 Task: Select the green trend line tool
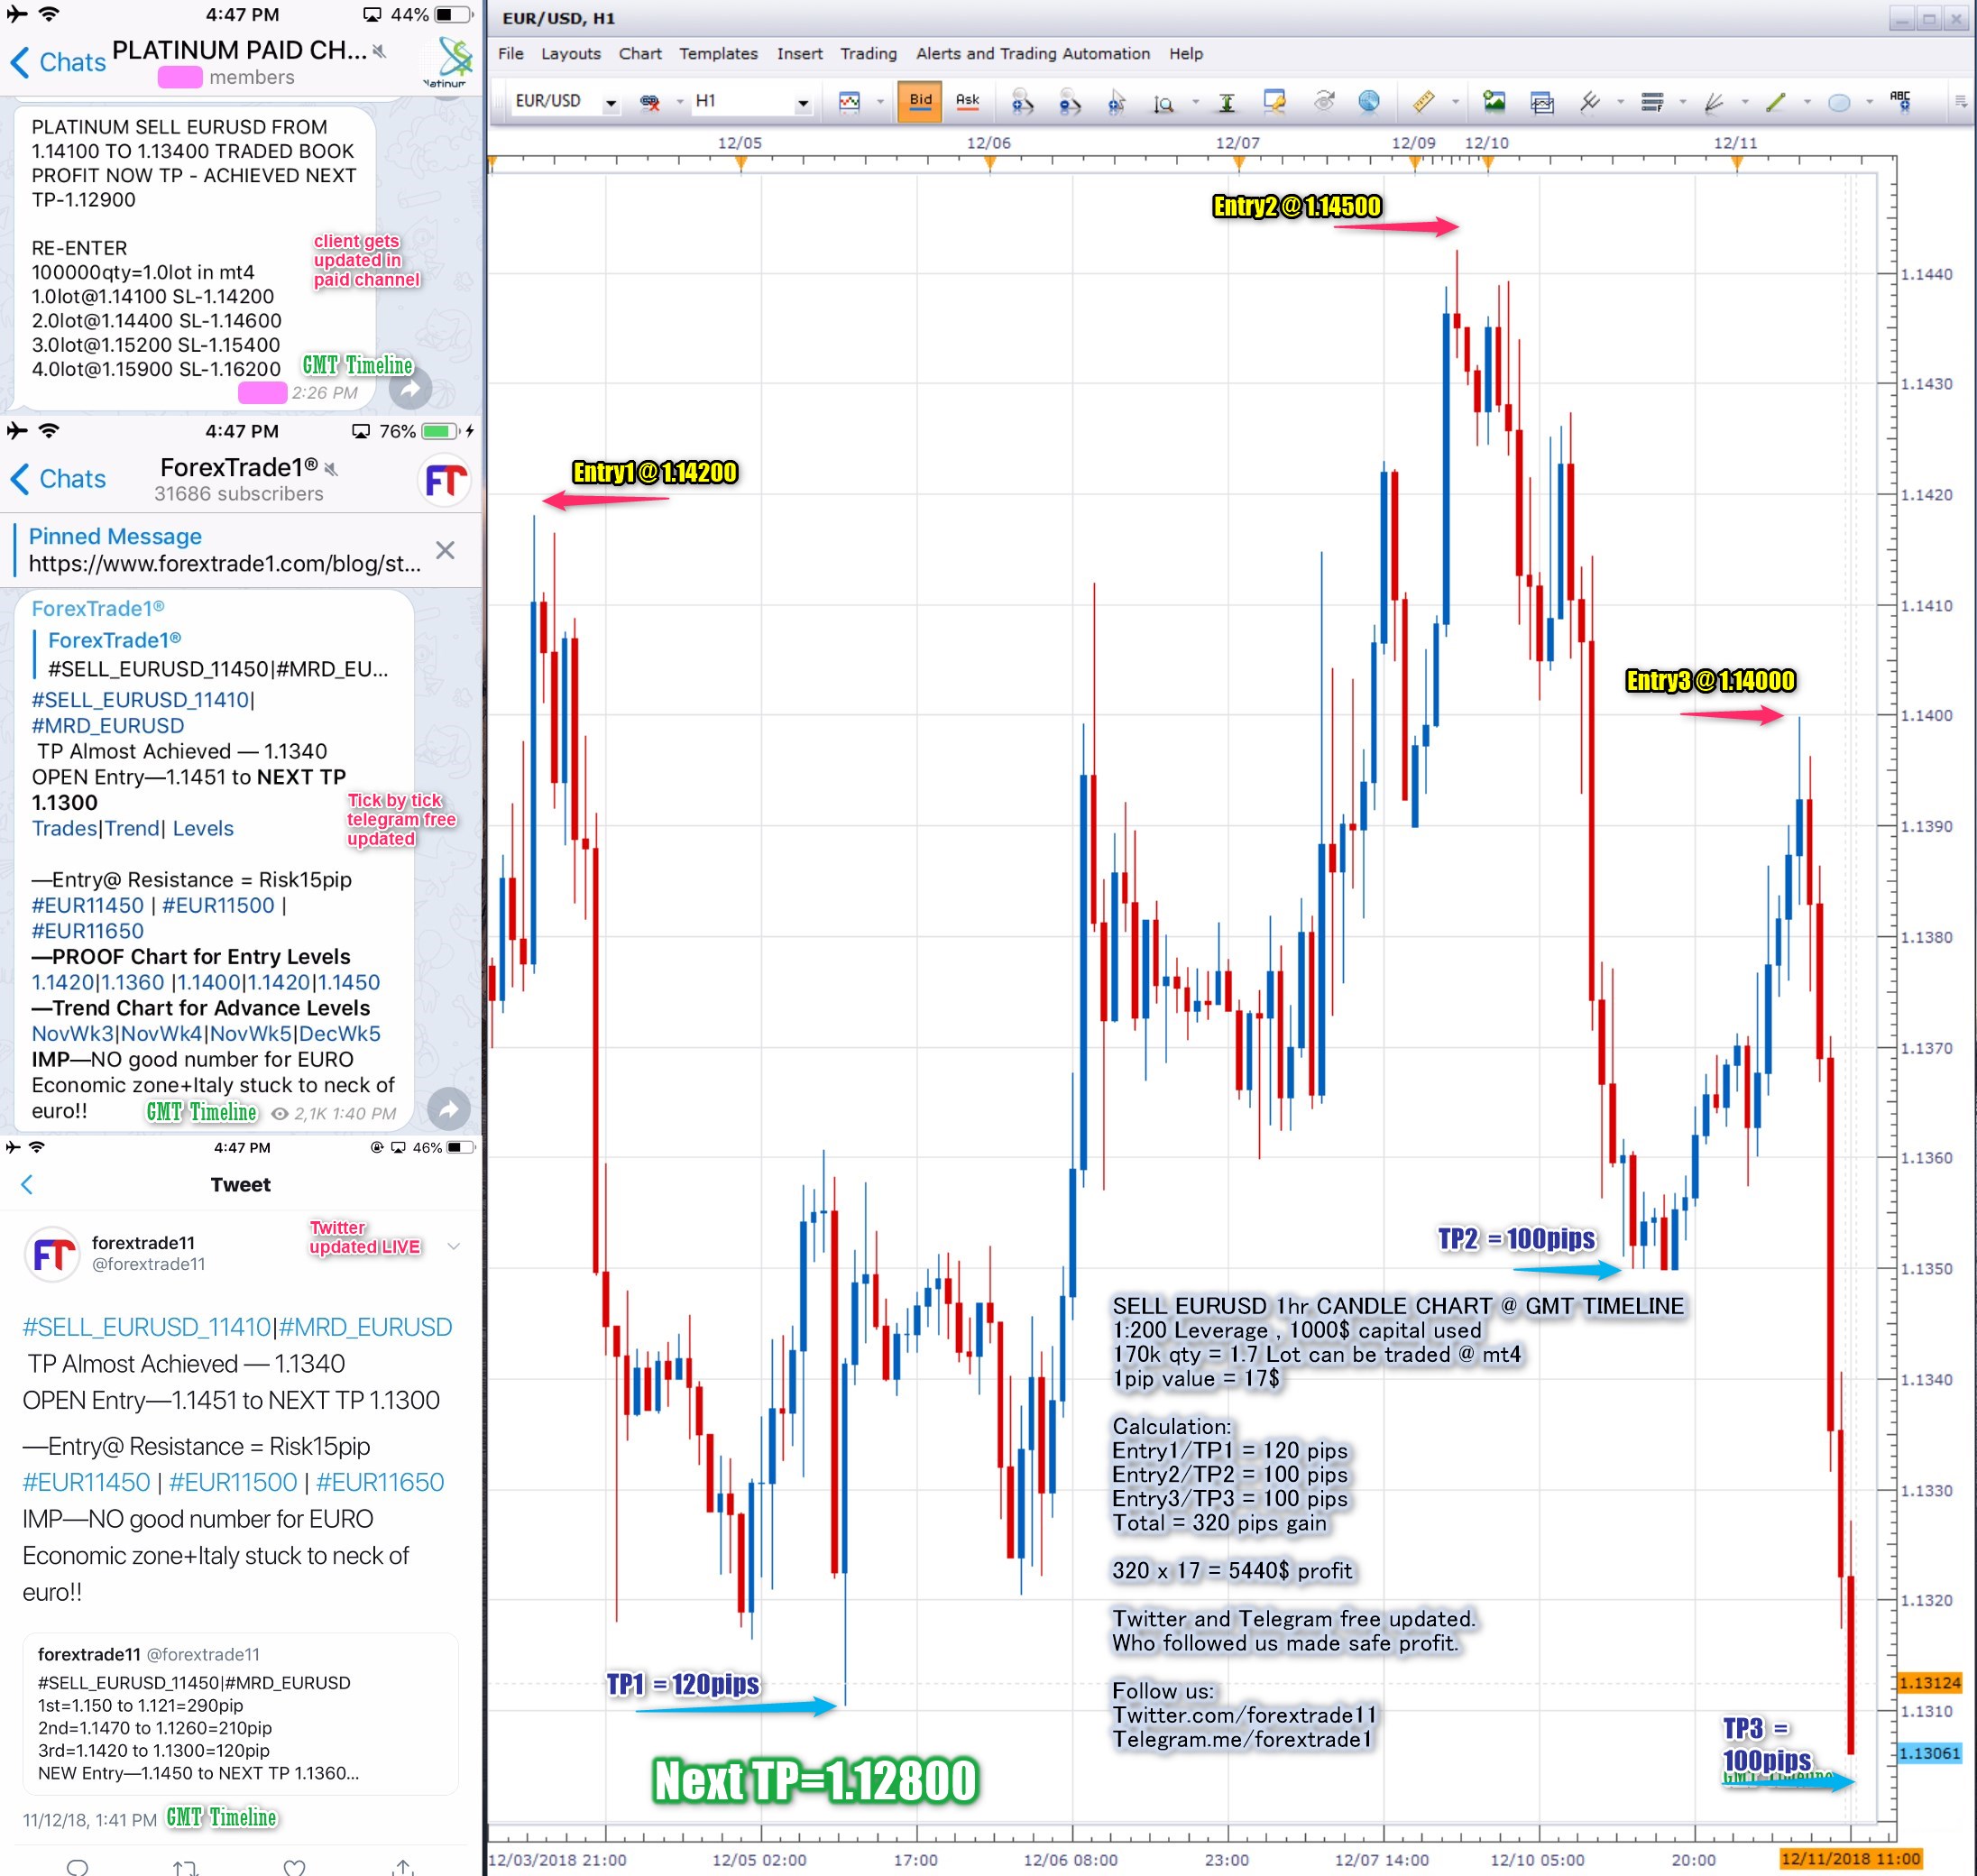coord(1776,102)
